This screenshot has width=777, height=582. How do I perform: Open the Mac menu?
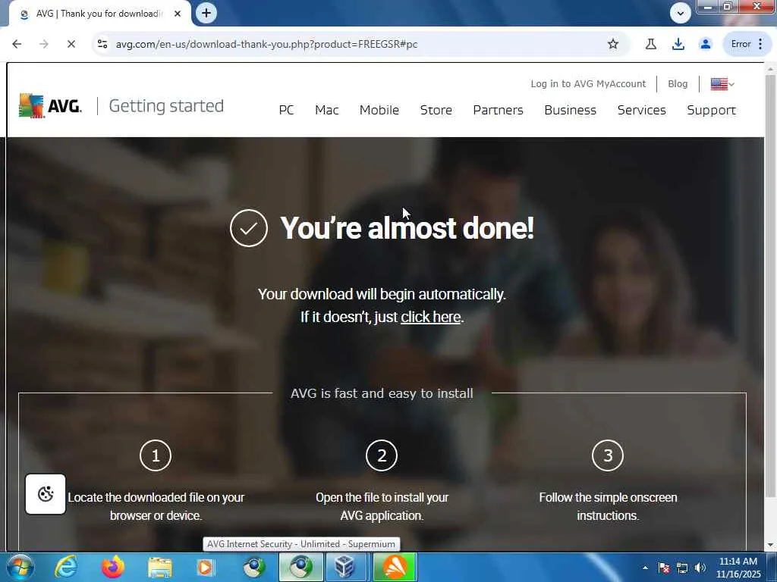coord(326,110)
